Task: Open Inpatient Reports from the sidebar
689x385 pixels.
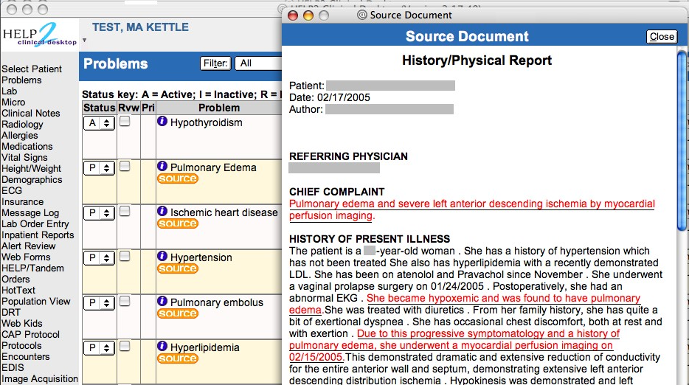Action: click(38, 235)
